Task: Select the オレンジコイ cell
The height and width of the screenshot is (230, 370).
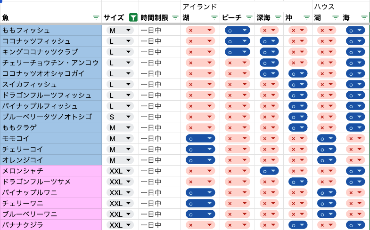Action: (51, 160)
